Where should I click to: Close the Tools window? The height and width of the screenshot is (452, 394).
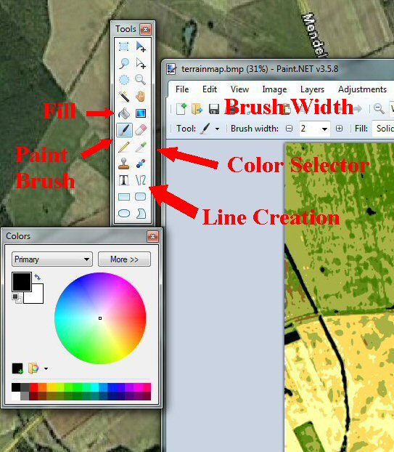point(145,29)
